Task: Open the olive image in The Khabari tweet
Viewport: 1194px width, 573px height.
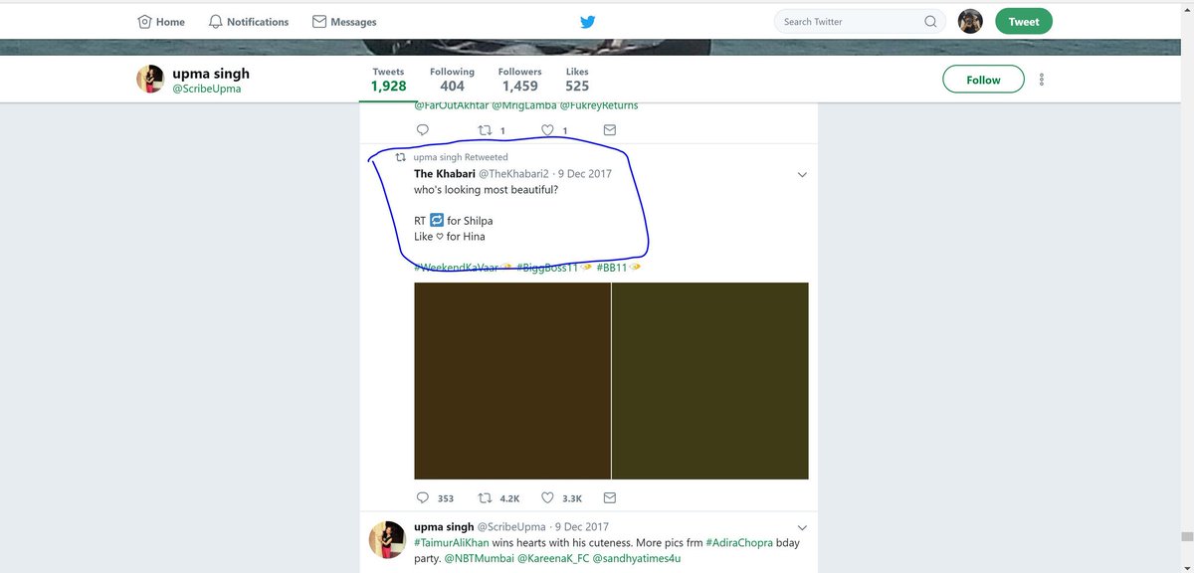Action: tap(710, 381)
